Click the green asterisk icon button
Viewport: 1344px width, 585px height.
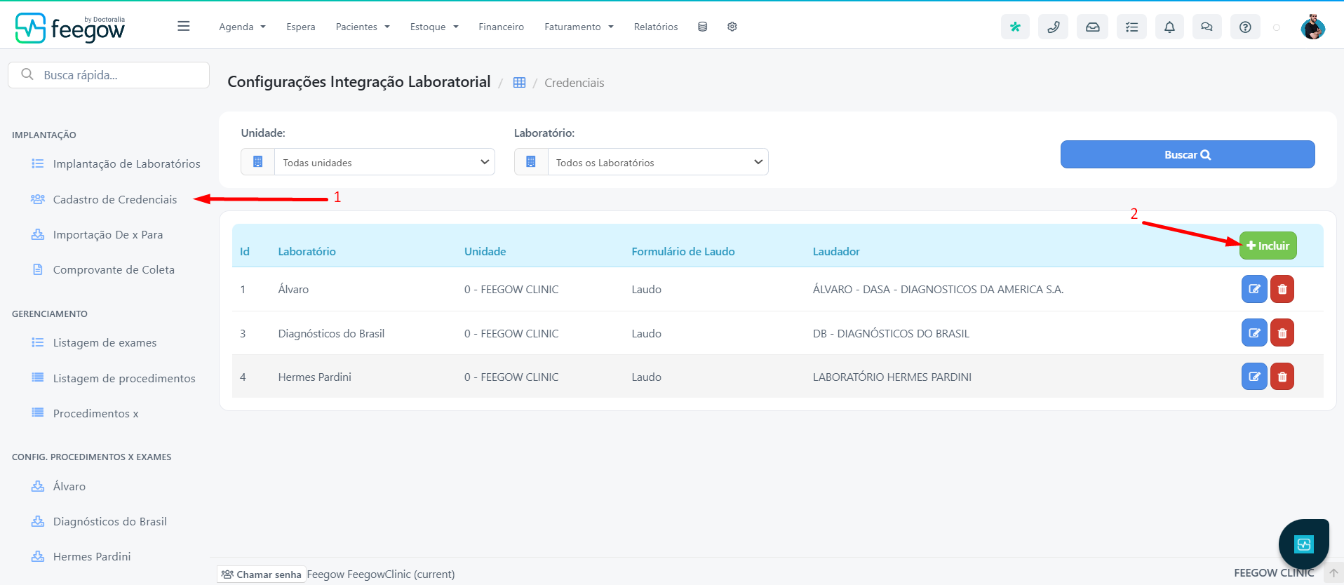(x=1015, y=27)
